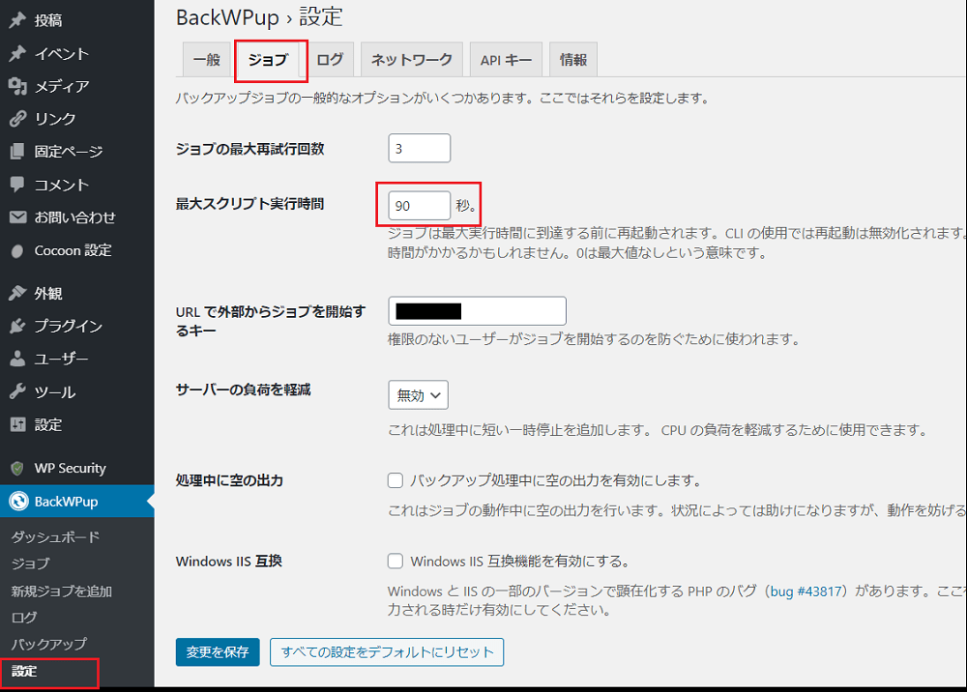Open the サーバーの負荷を軽減 dropdown
This screenshot has height=692, width=967.
pos(418,395)
